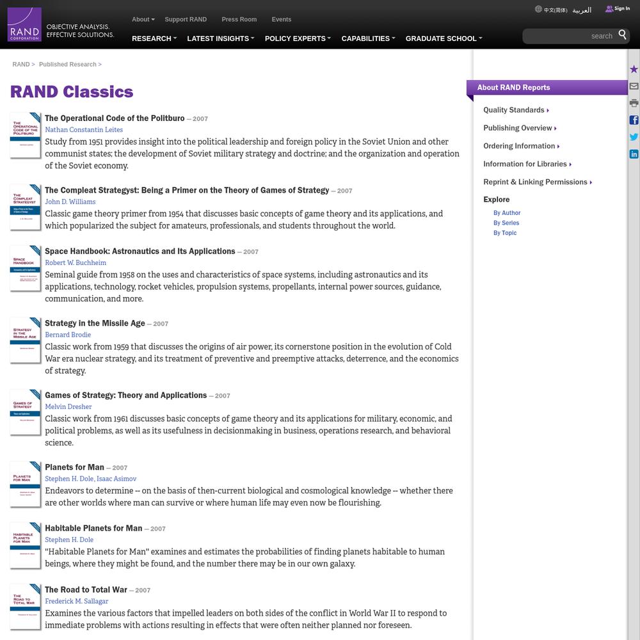Open Space Handbook title link

(x=140, y=251)
